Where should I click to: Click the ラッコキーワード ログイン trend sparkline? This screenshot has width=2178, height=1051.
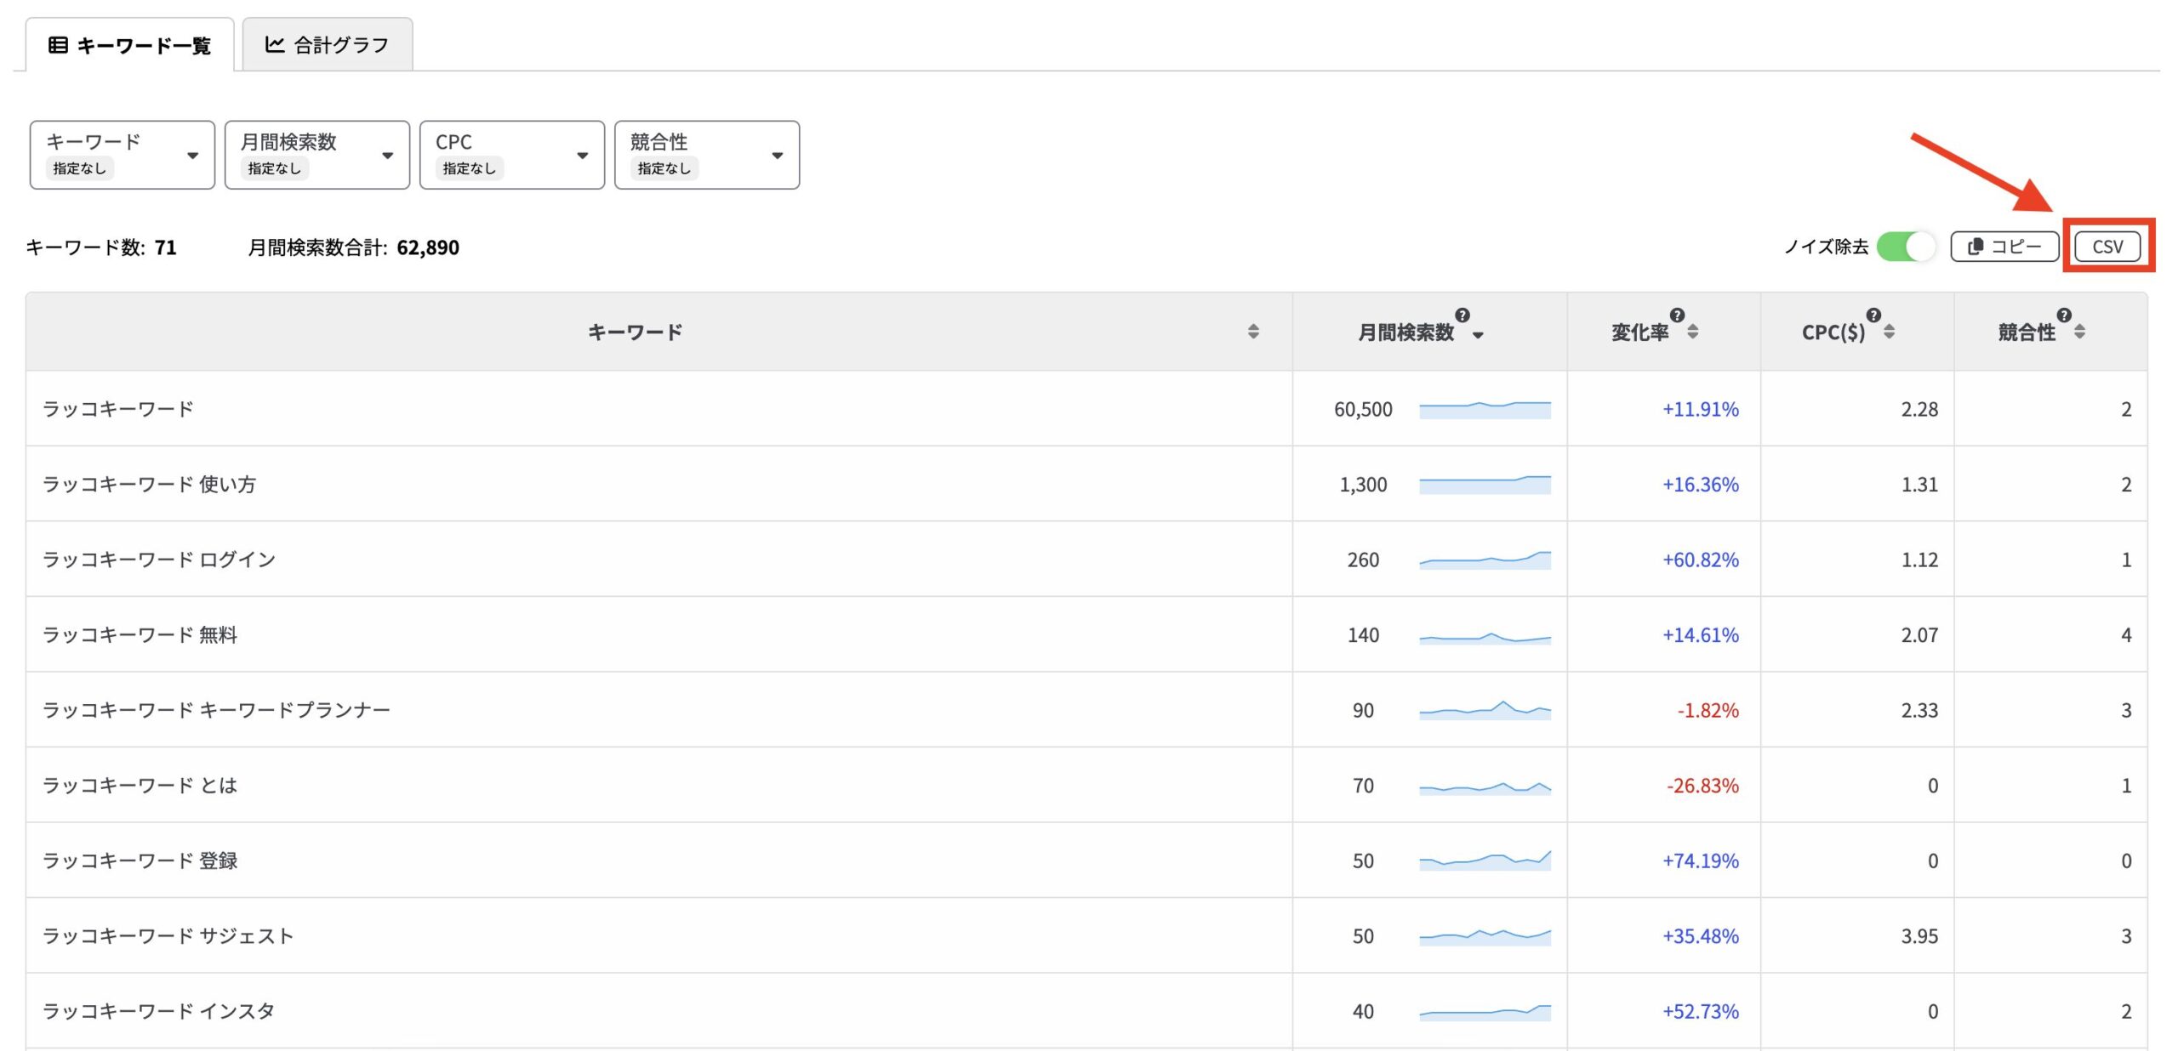pyautogui.click(x=1485, y=560)
